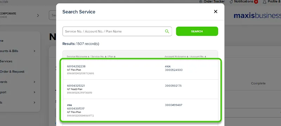The image size is (281, 126).
Task: Click the Results 1507 record(s) text
Action: click(81, 44)
